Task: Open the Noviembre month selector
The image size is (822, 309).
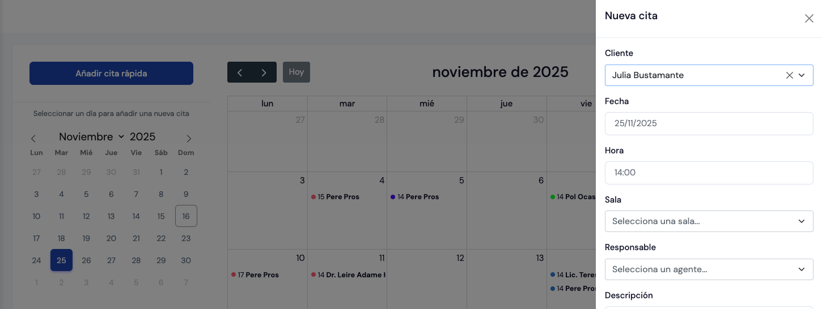Action: pos(91,137)
